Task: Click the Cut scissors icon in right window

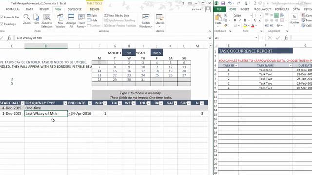Action: pos(225,15)
